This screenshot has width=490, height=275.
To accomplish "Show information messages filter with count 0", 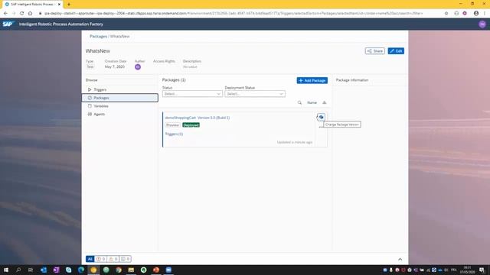I will (125, 259).
